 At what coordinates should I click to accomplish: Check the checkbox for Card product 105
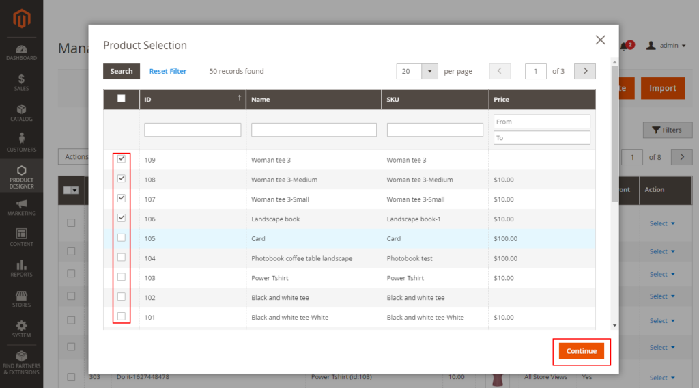click(x=122, y=238)
